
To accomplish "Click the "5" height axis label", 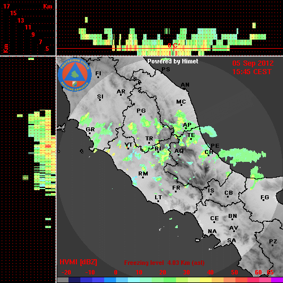I will coord(47,49).
